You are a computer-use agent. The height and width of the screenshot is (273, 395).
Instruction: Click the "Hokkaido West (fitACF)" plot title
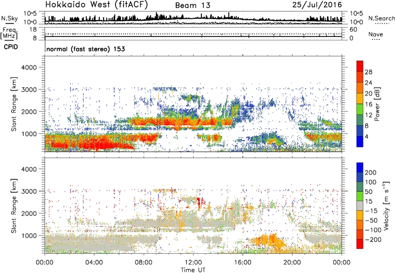tap(96, 4)
